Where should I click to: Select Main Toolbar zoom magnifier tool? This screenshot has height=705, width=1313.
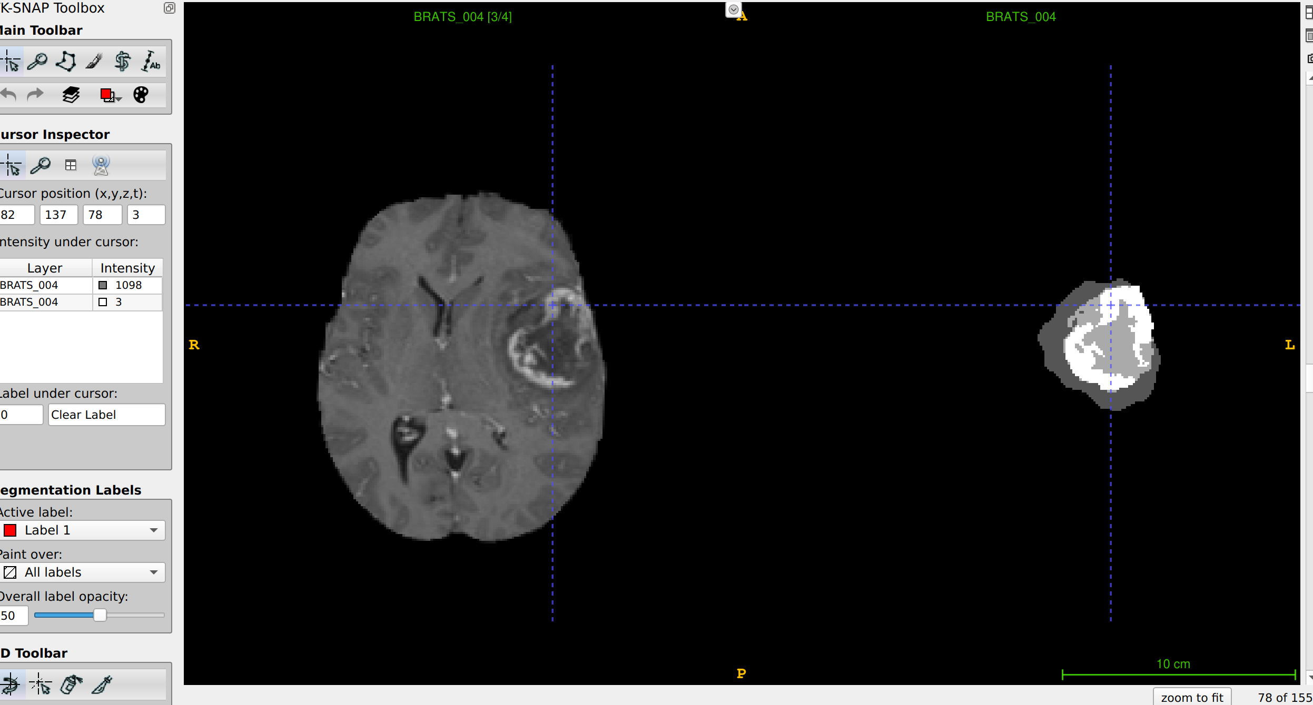(37, 62)
